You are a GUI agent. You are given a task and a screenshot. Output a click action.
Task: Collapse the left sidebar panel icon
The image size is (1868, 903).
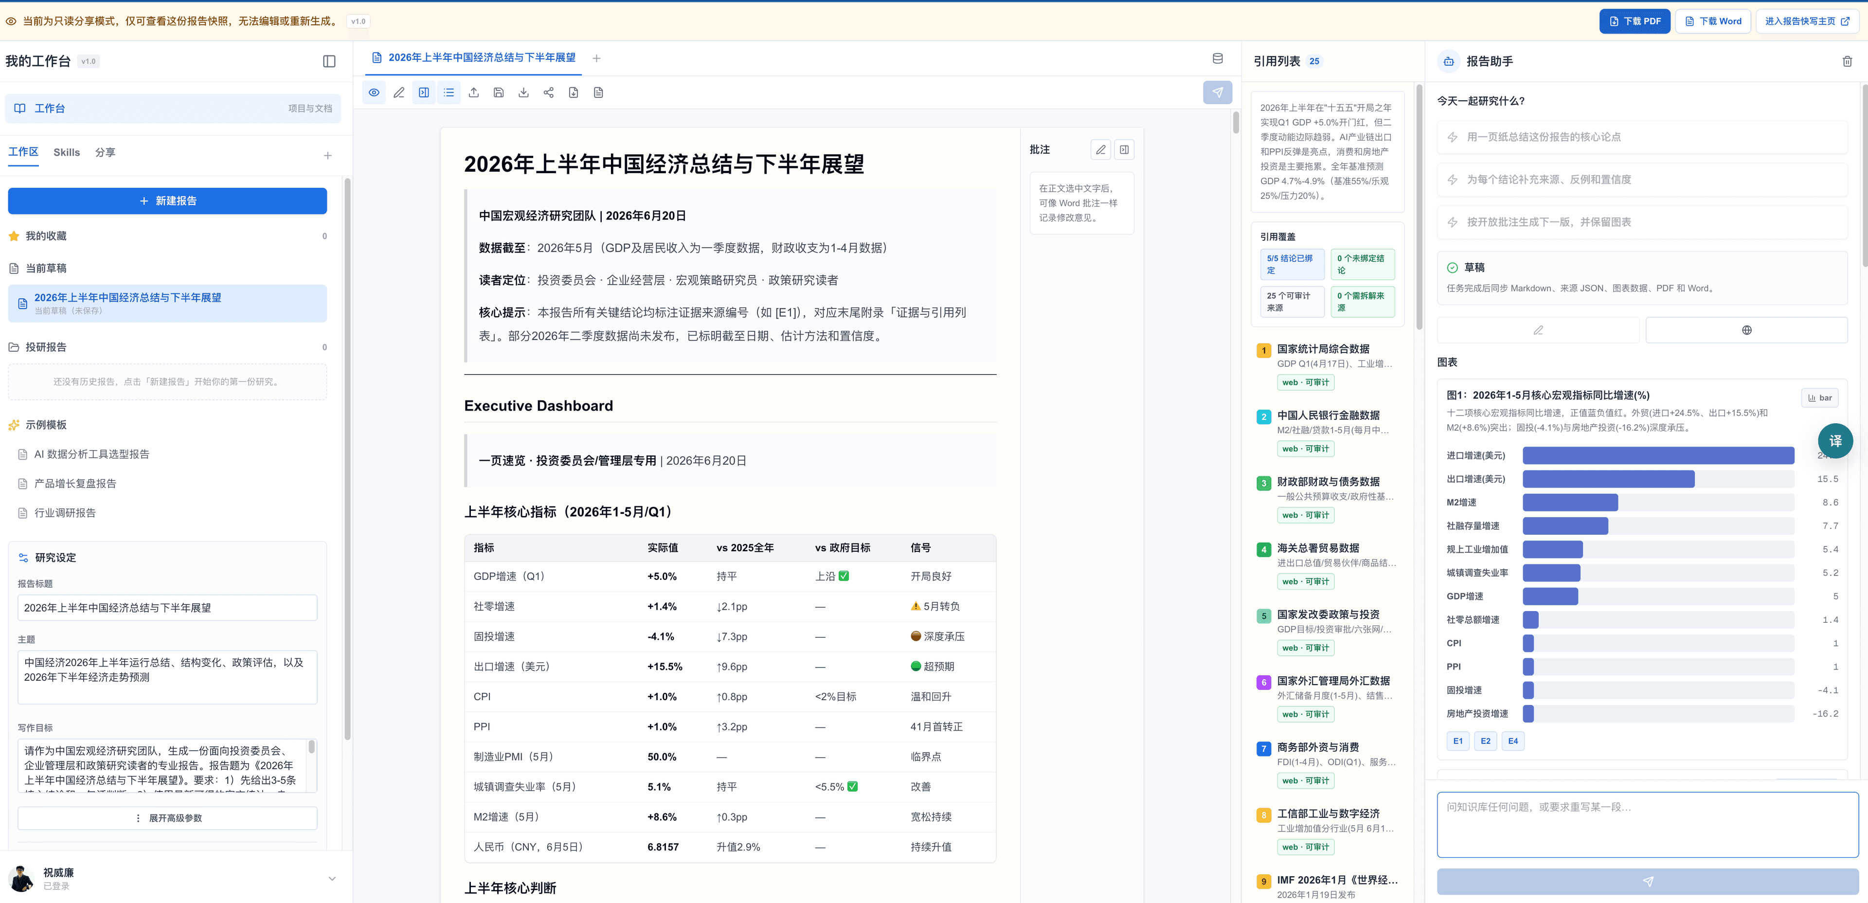[x=329, y=61]
